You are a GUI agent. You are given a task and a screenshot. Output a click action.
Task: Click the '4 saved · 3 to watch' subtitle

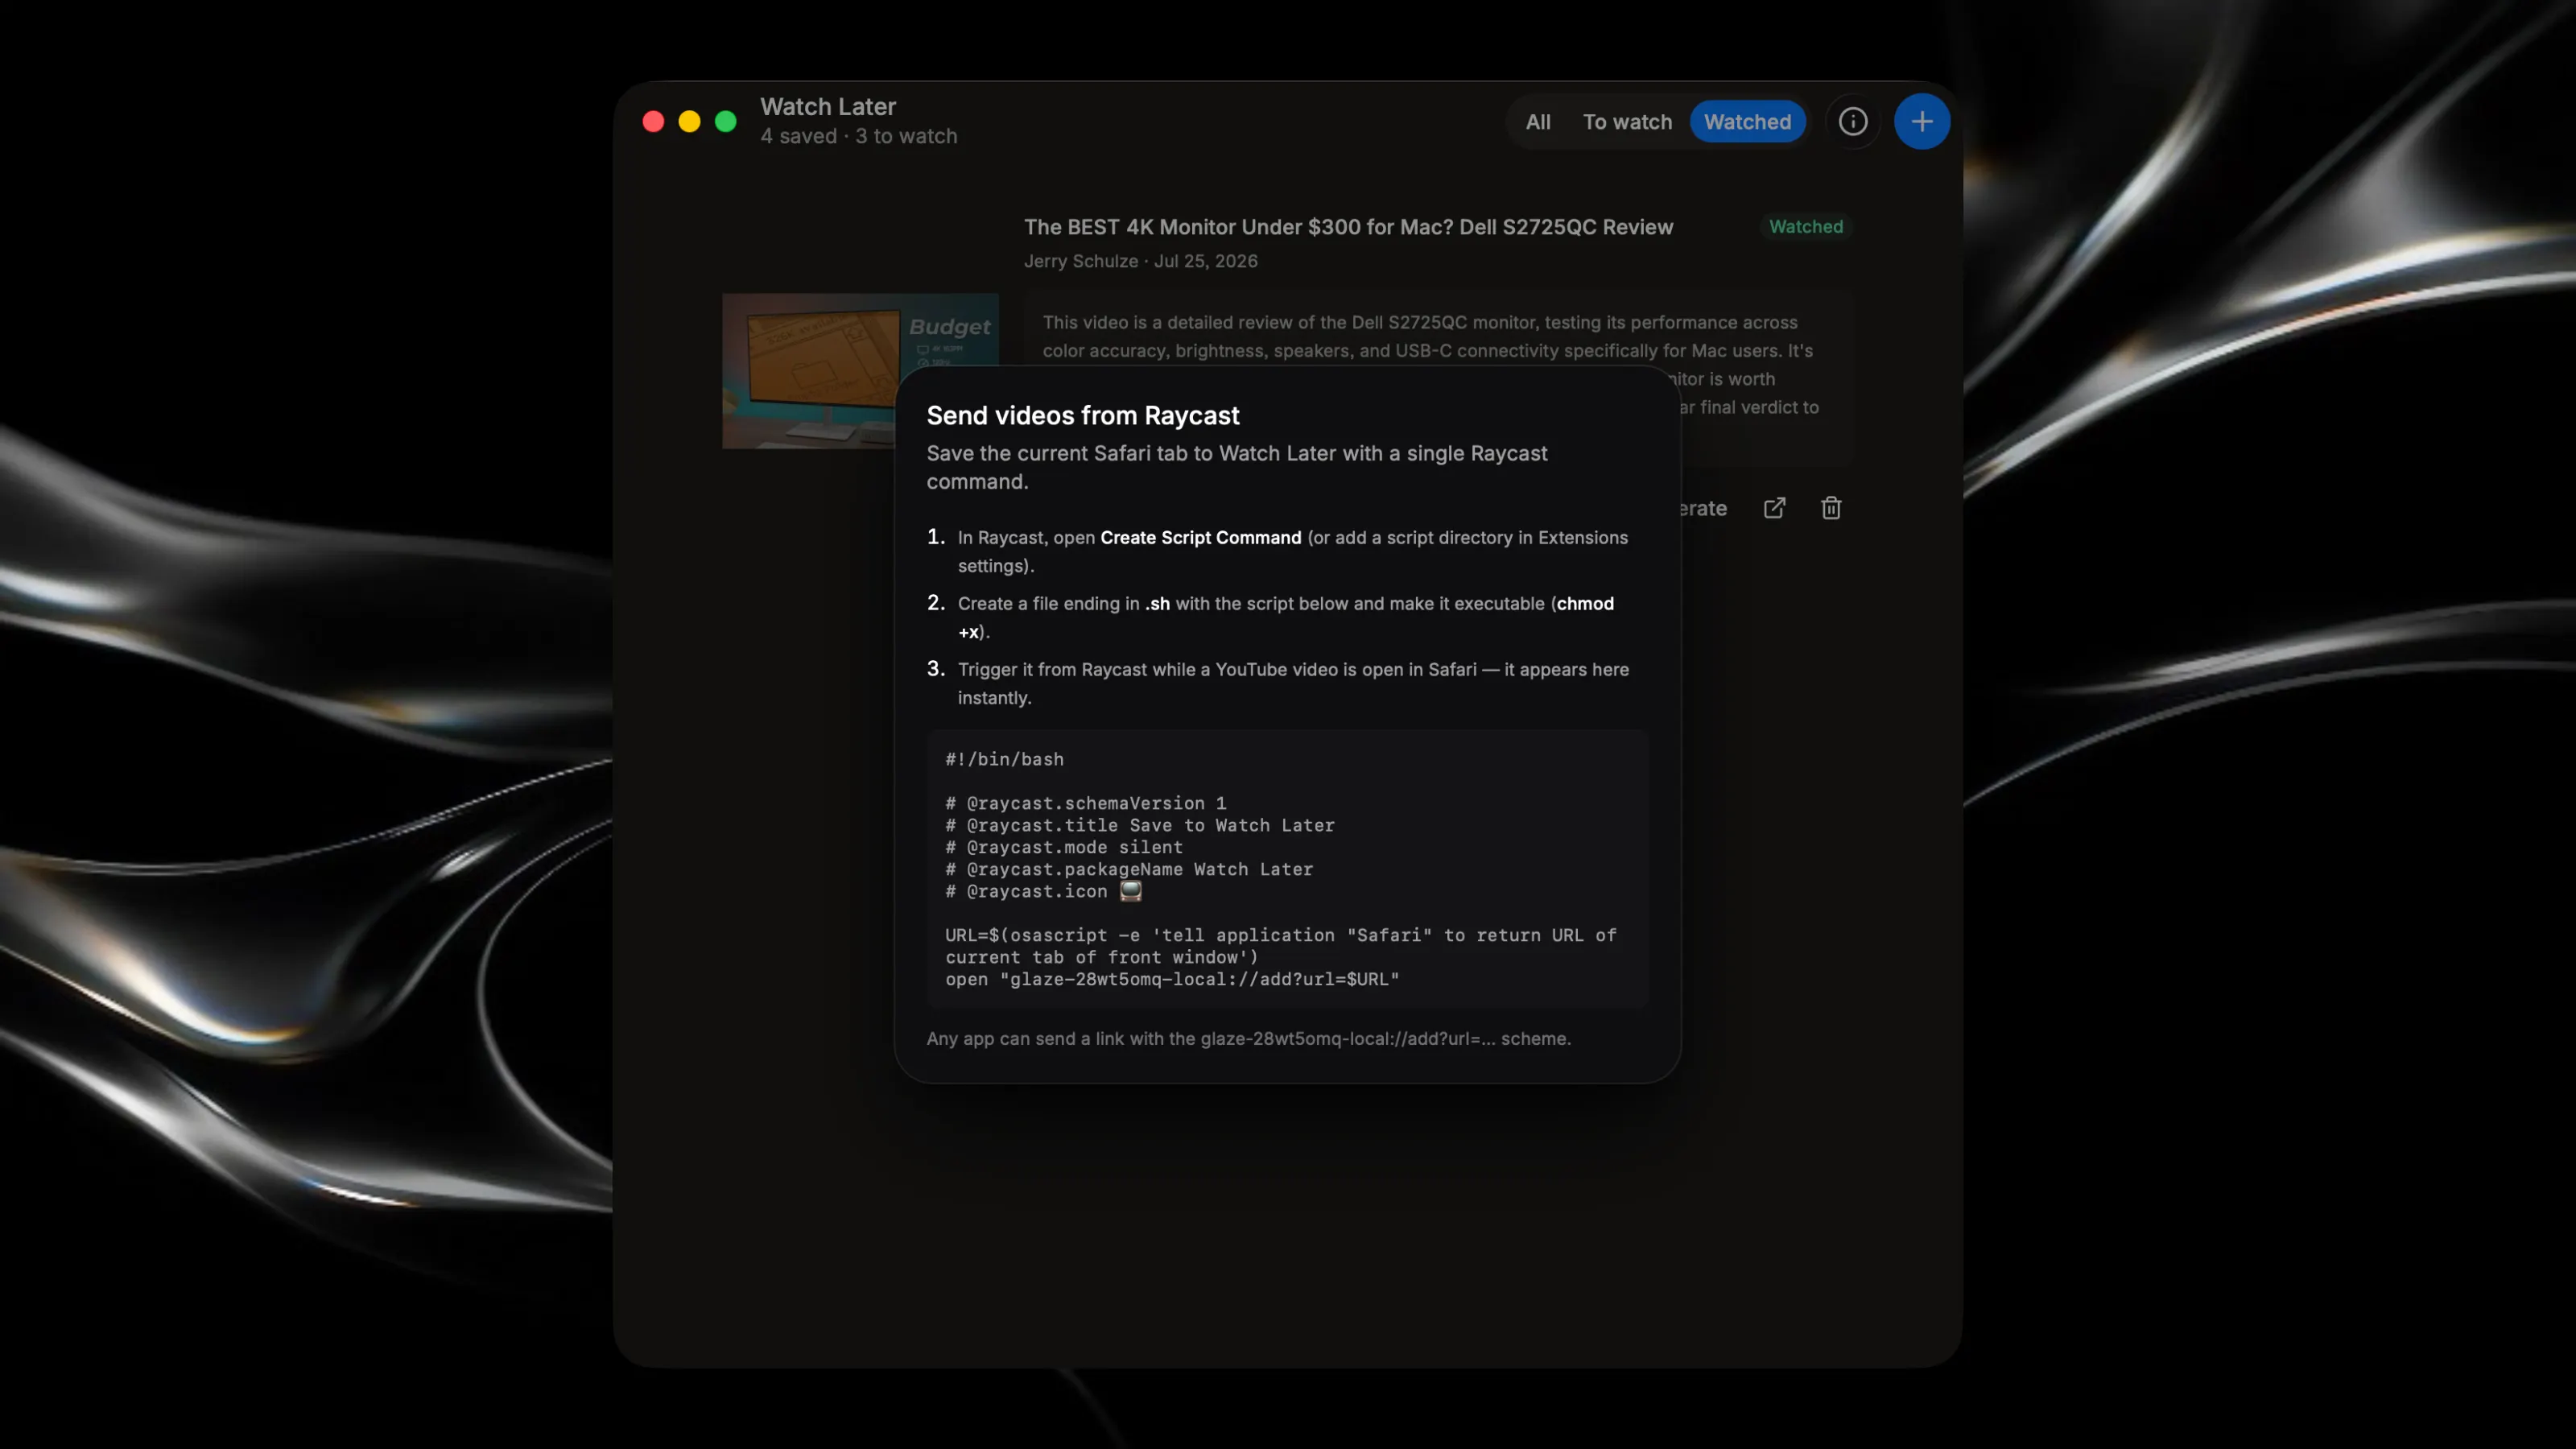859,136
